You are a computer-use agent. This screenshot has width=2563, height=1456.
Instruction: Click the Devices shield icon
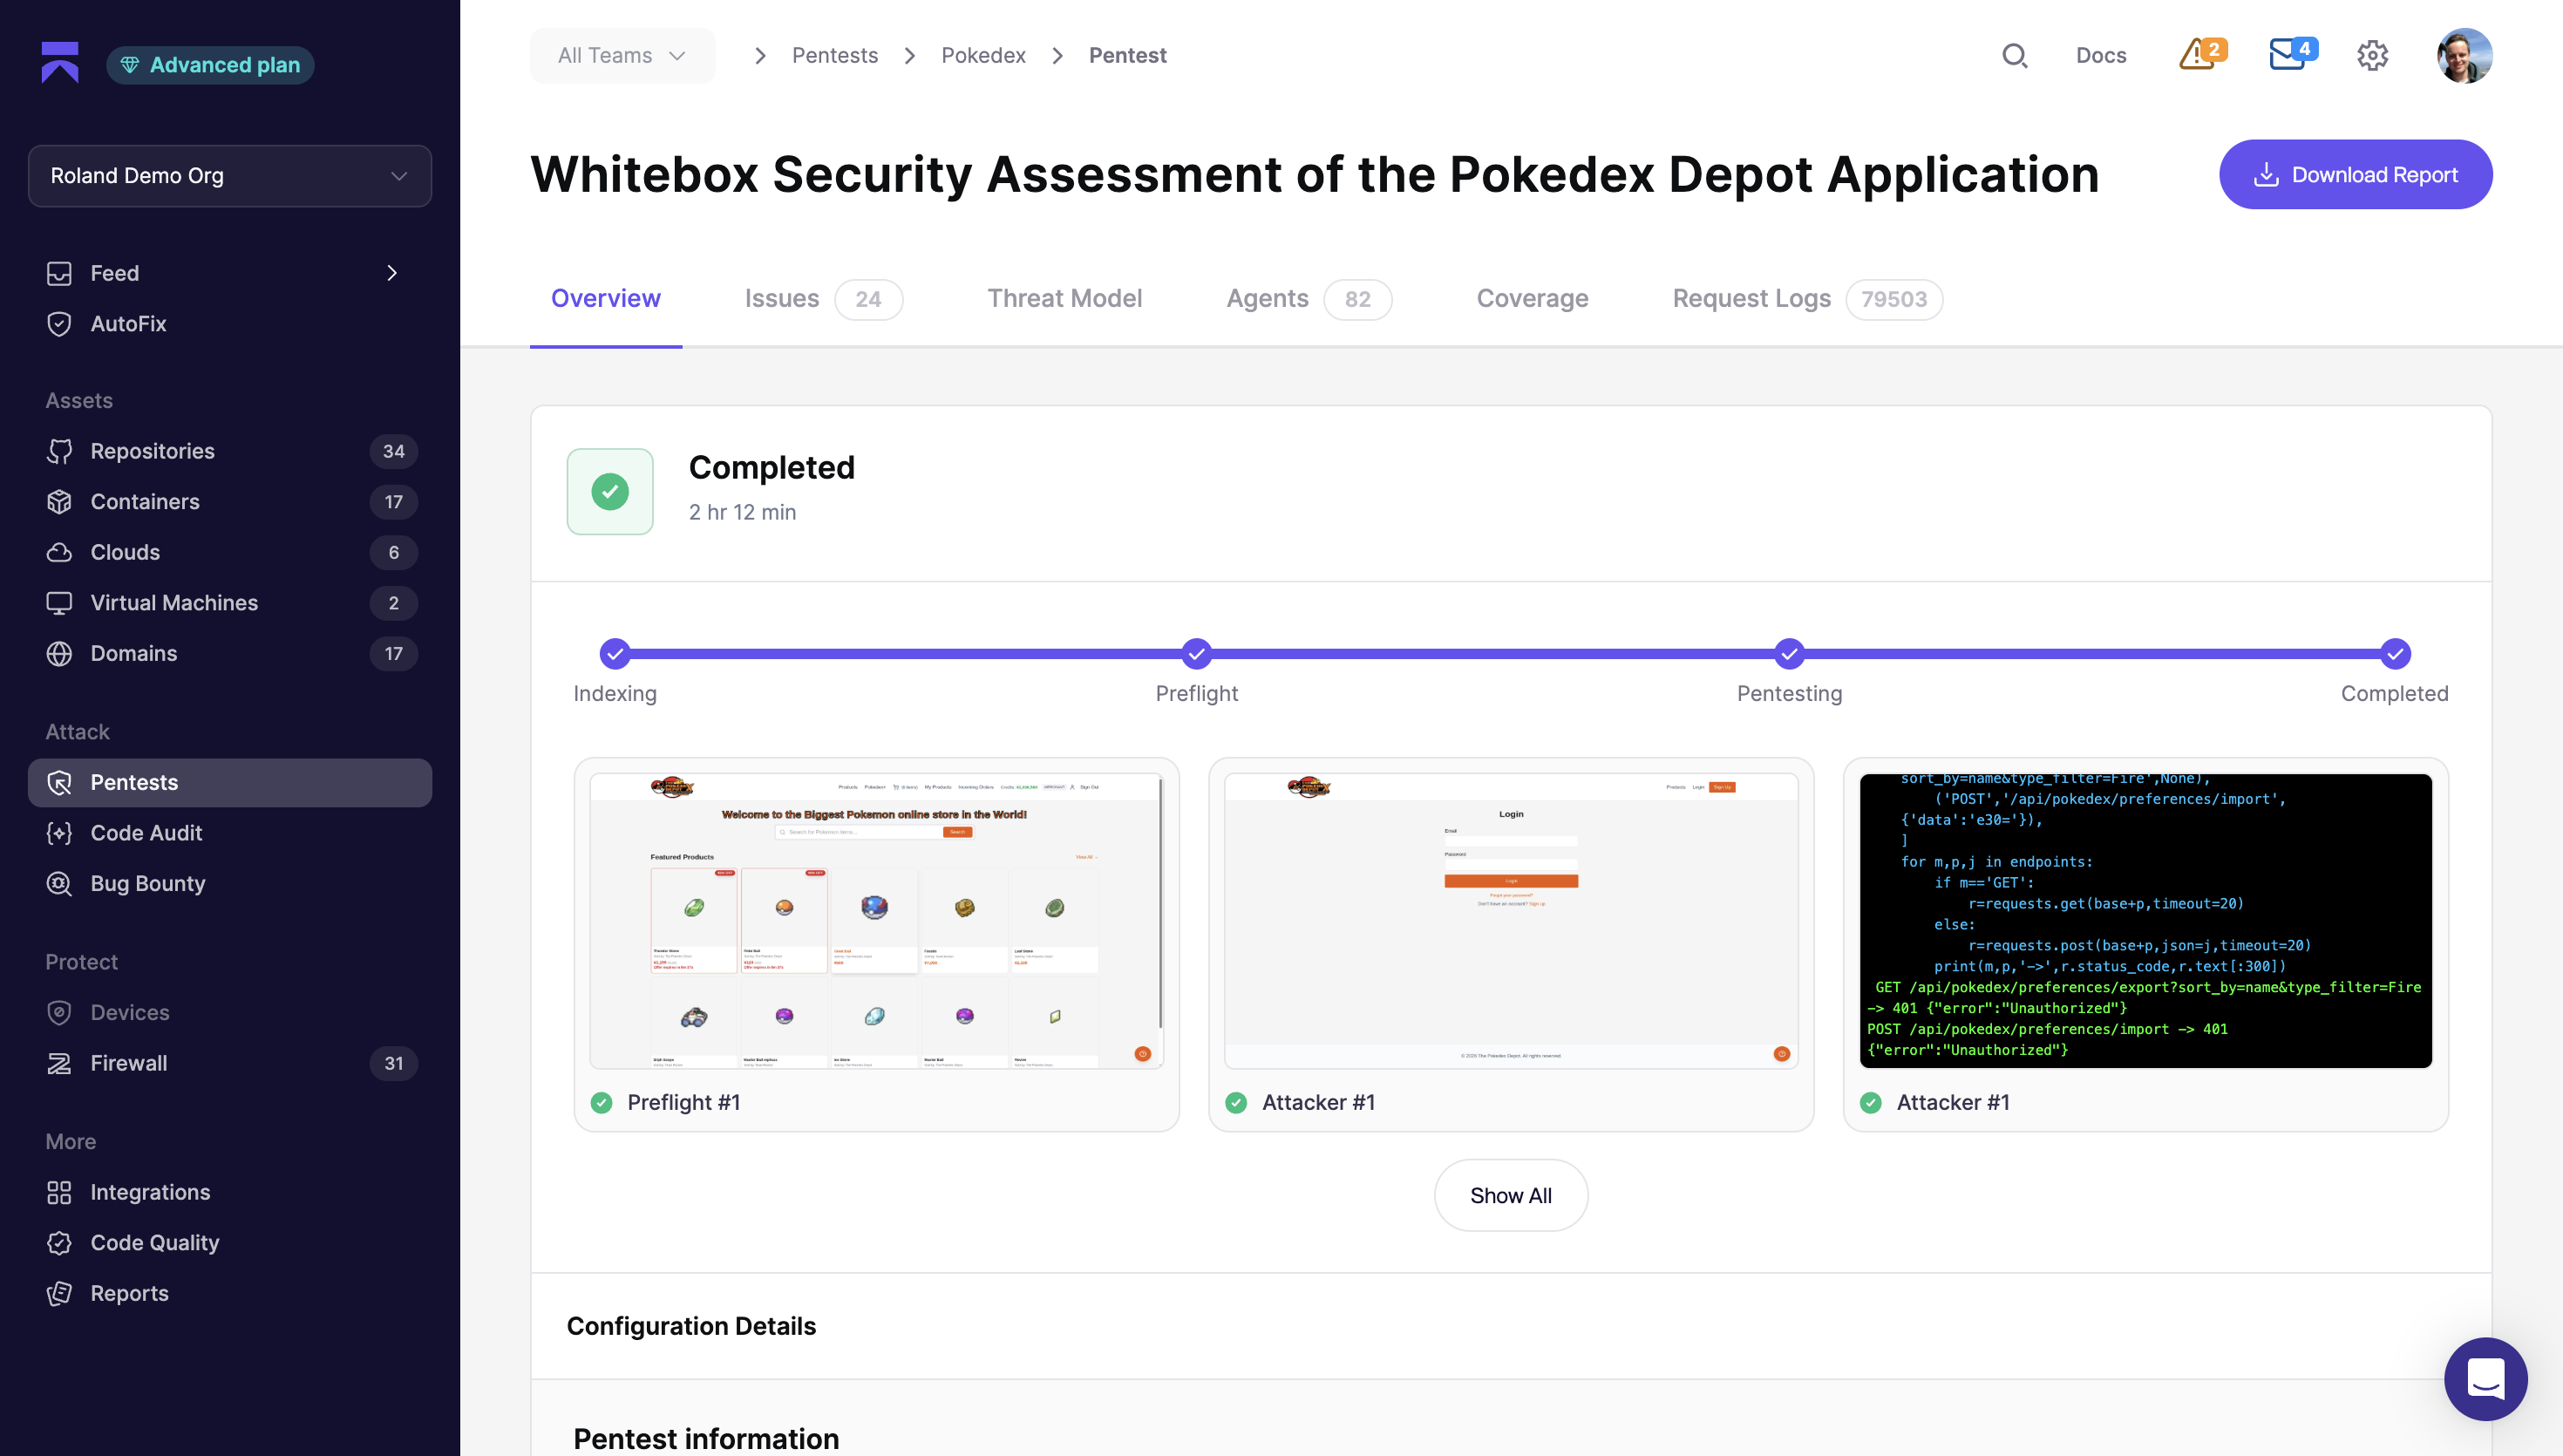[59, 1013]
